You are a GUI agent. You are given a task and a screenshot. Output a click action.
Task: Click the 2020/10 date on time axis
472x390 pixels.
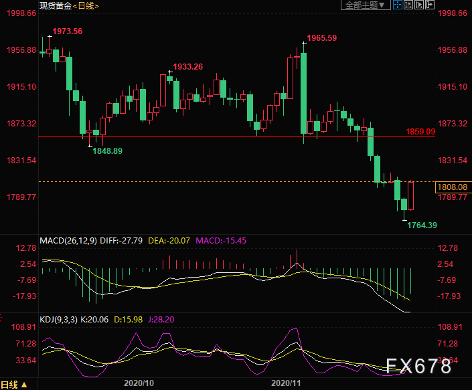pos(139,383)
